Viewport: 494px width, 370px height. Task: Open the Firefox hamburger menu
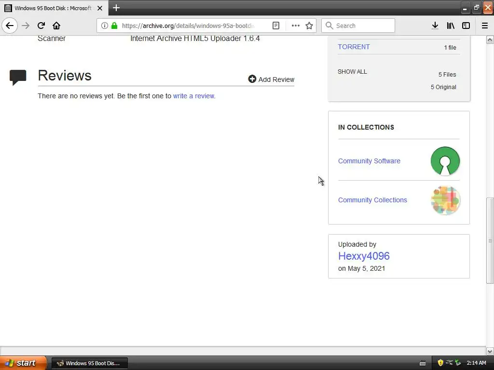485,26
